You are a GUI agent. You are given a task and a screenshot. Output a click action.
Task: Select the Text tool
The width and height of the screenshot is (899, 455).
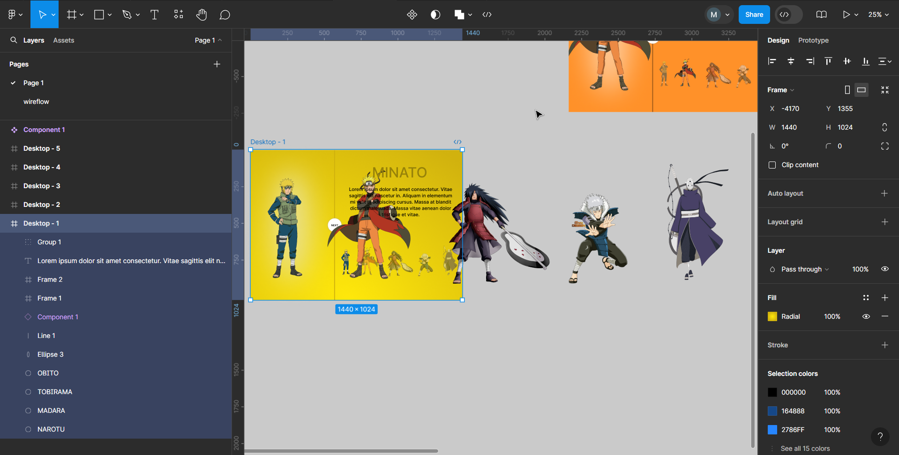154,15
